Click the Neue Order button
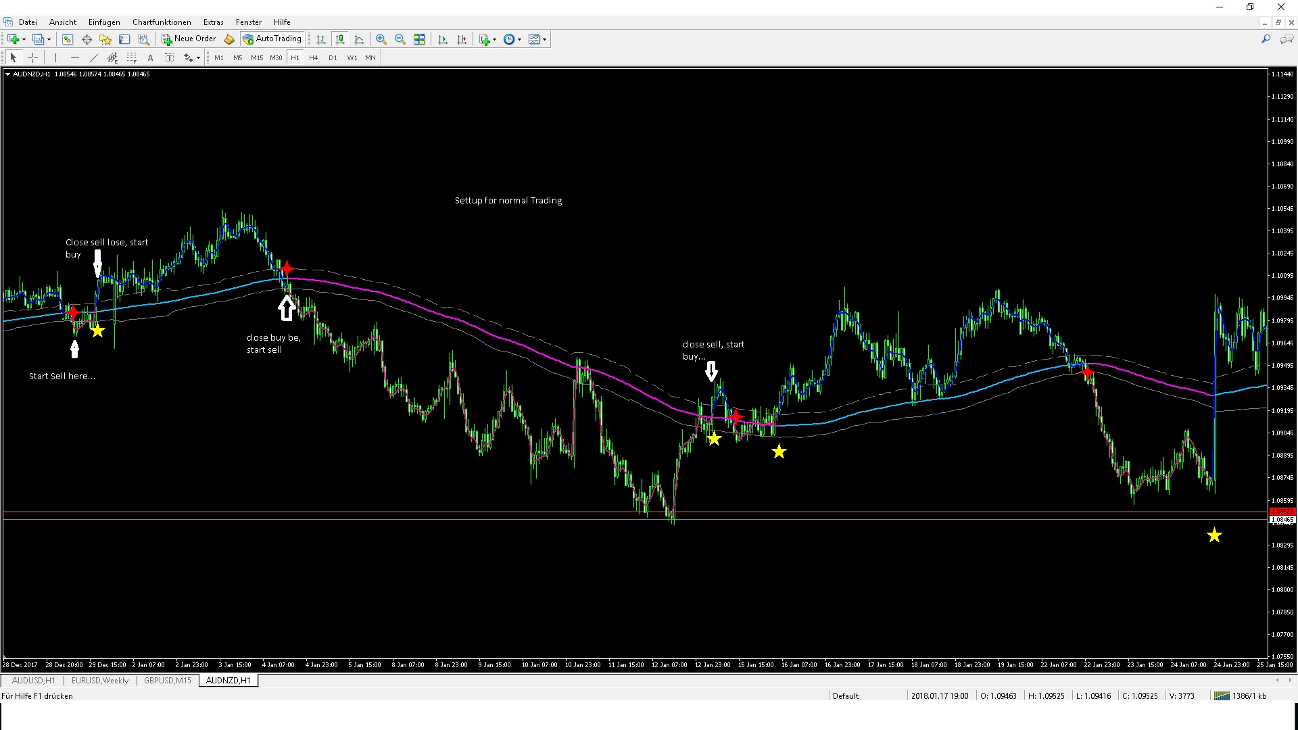The image size is (1298, 730). (189, 39)
